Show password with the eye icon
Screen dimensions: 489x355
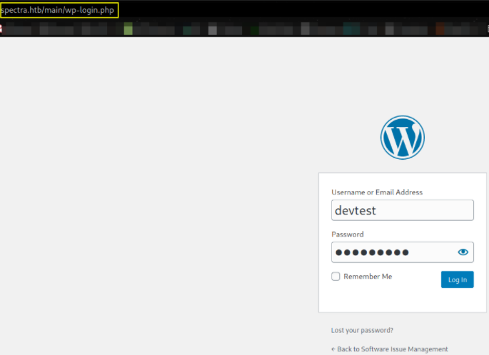coord(463,252)
